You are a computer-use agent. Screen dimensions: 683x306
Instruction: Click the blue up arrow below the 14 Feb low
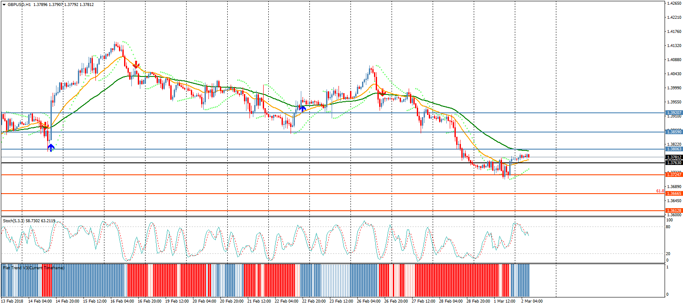[x=51, y=147]
